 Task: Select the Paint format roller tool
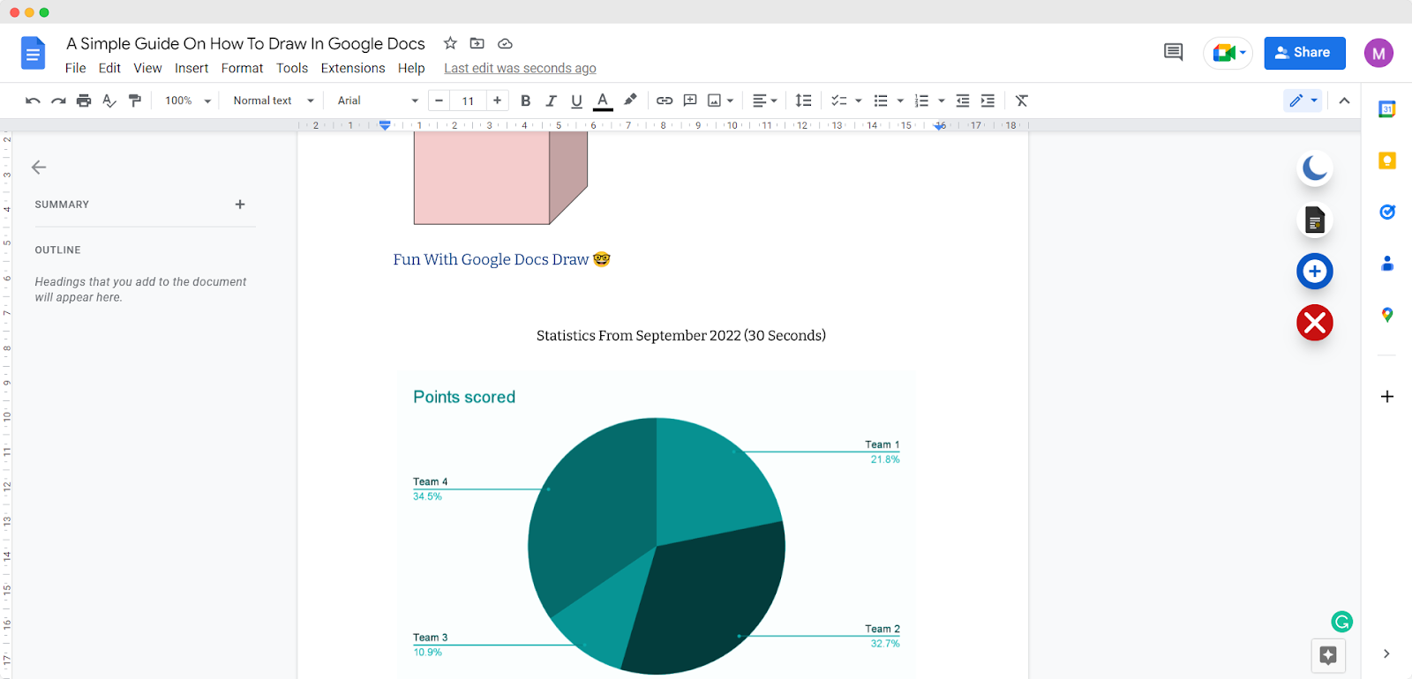pyautogui.click(x=135, y=101)
